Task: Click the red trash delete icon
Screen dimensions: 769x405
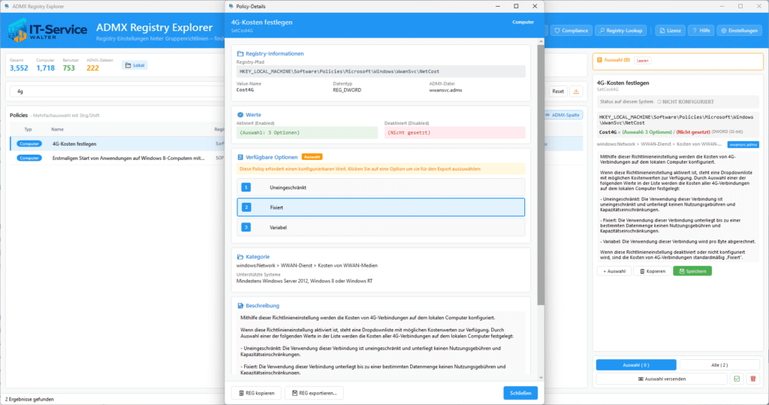Action: (x=752, y=379)
